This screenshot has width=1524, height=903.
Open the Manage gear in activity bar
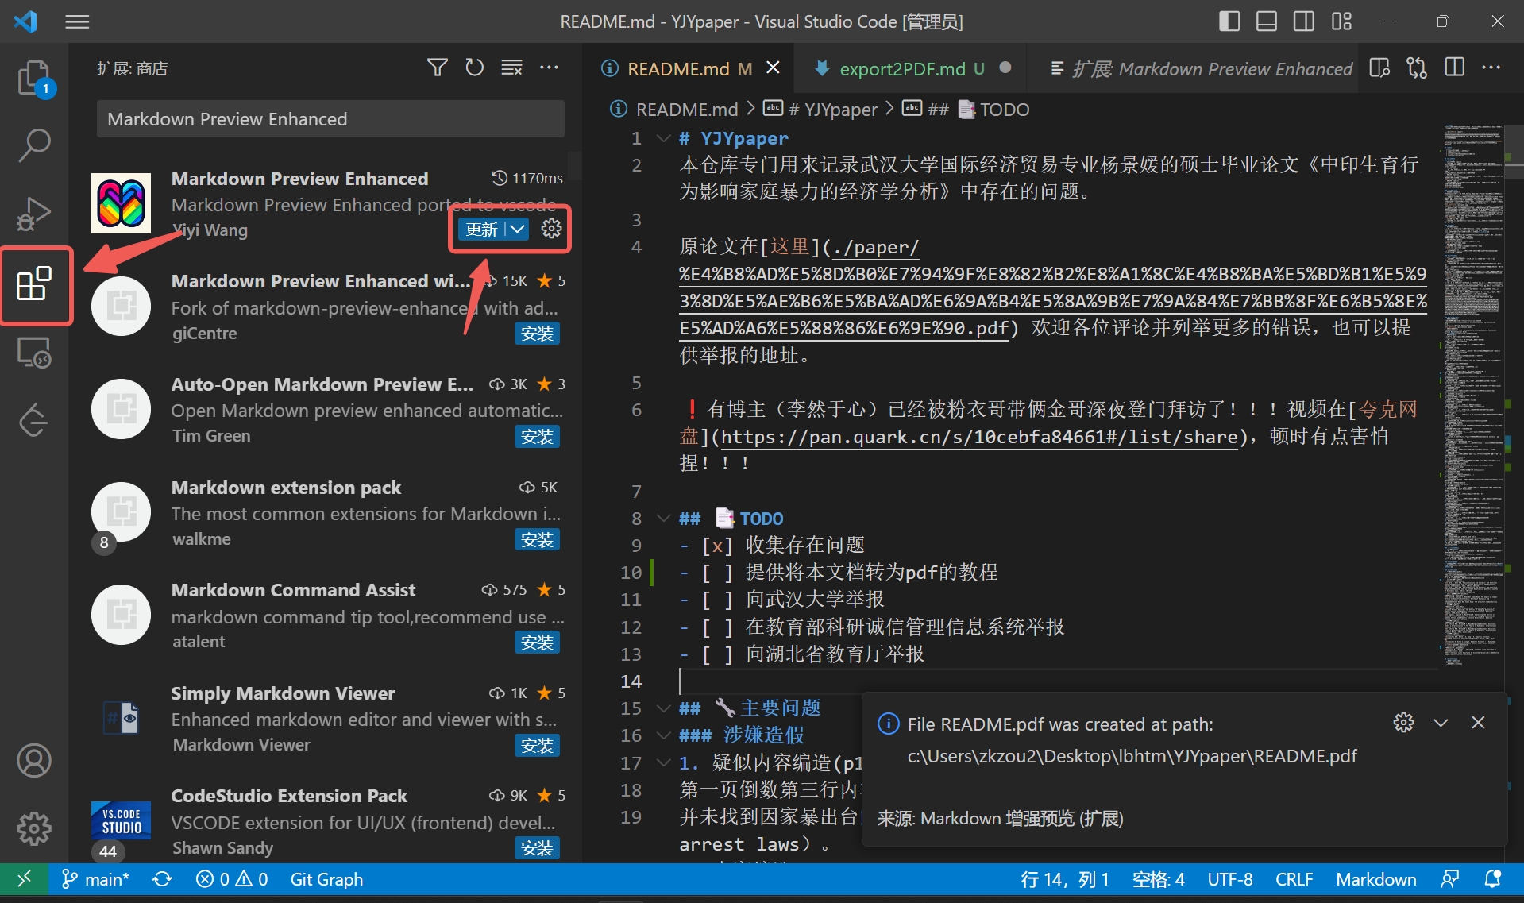(x=34, y=828)
